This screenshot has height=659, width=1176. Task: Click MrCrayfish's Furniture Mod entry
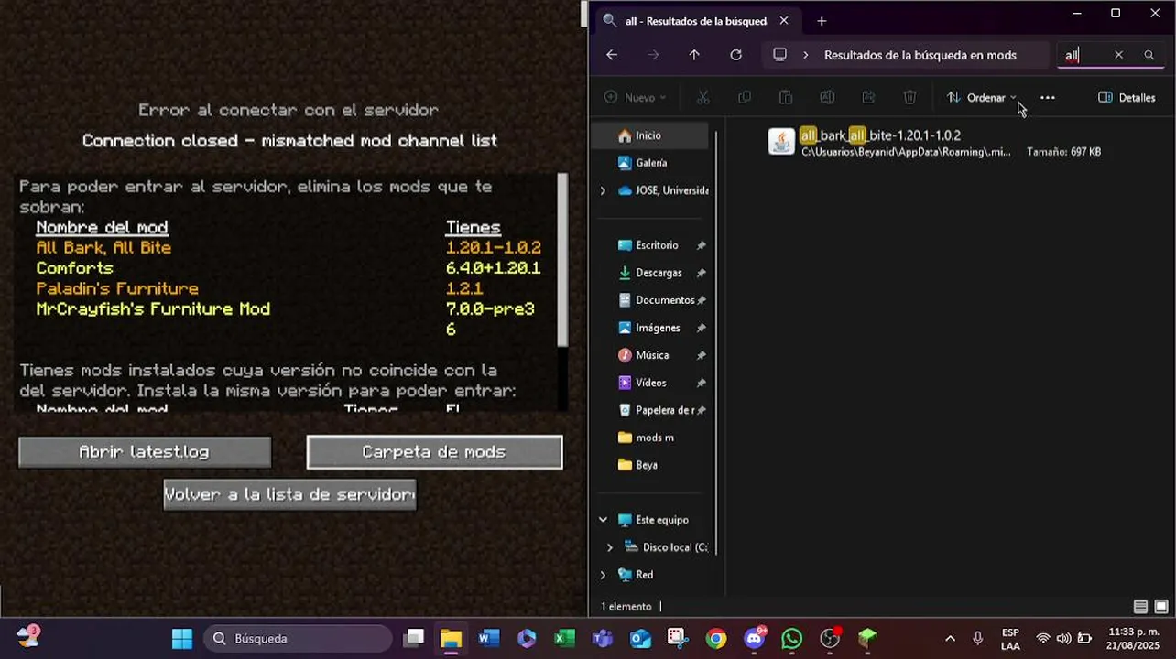[x=153, y=309]
